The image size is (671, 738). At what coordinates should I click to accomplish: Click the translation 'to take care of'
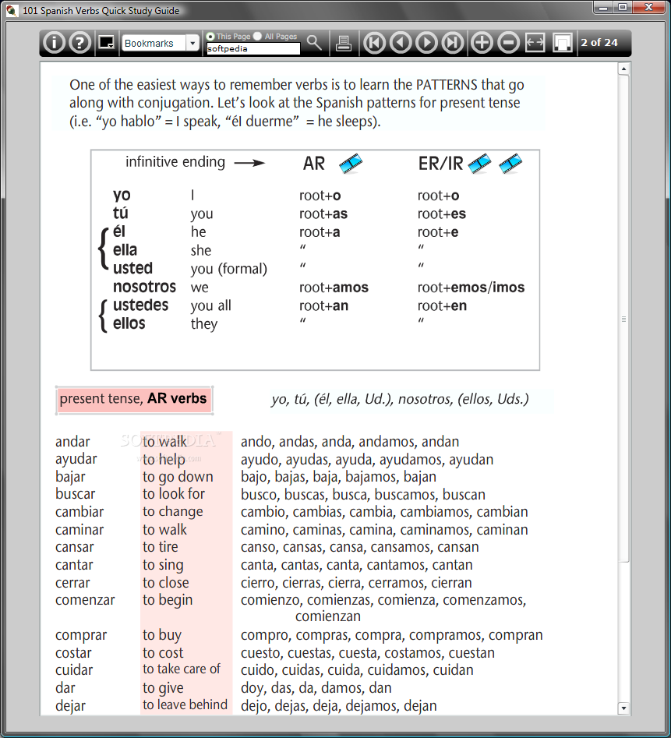tap(182, 669)
